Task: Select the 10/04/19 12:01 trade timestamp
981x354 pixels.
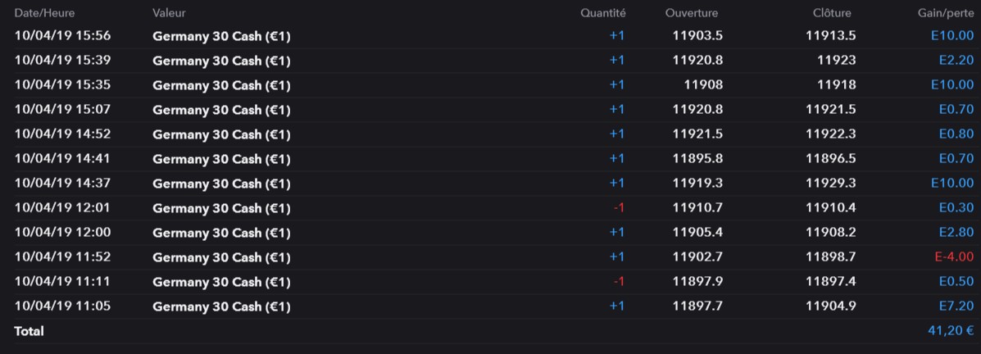Action: 62,208
